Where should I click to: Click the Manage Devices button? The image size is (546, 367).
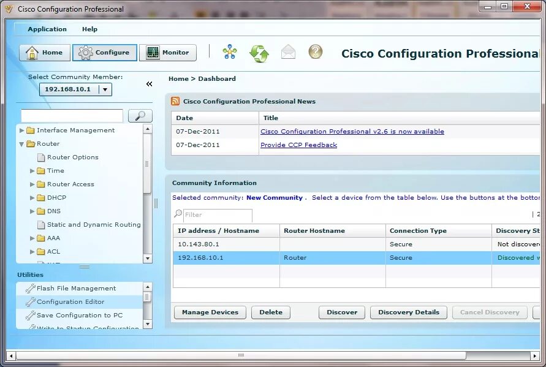210,312
